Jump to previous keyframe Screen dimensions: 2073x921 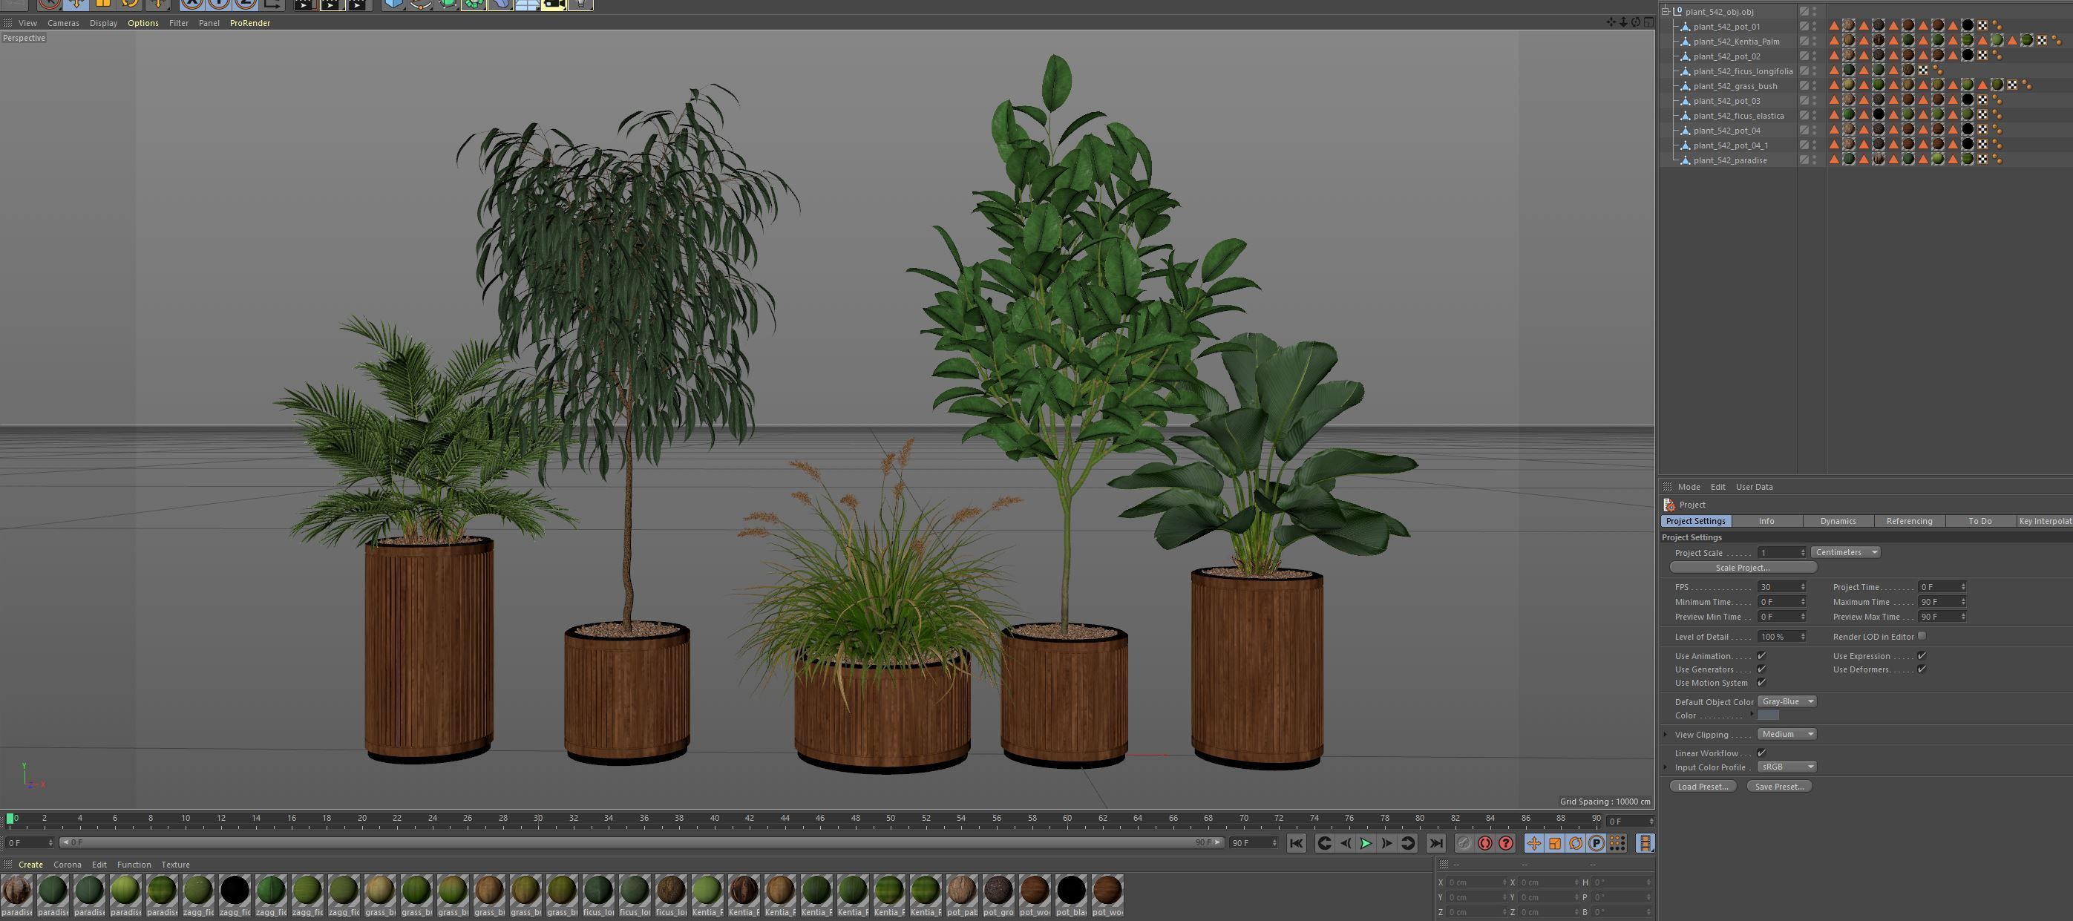click(x=1325, y=843)
